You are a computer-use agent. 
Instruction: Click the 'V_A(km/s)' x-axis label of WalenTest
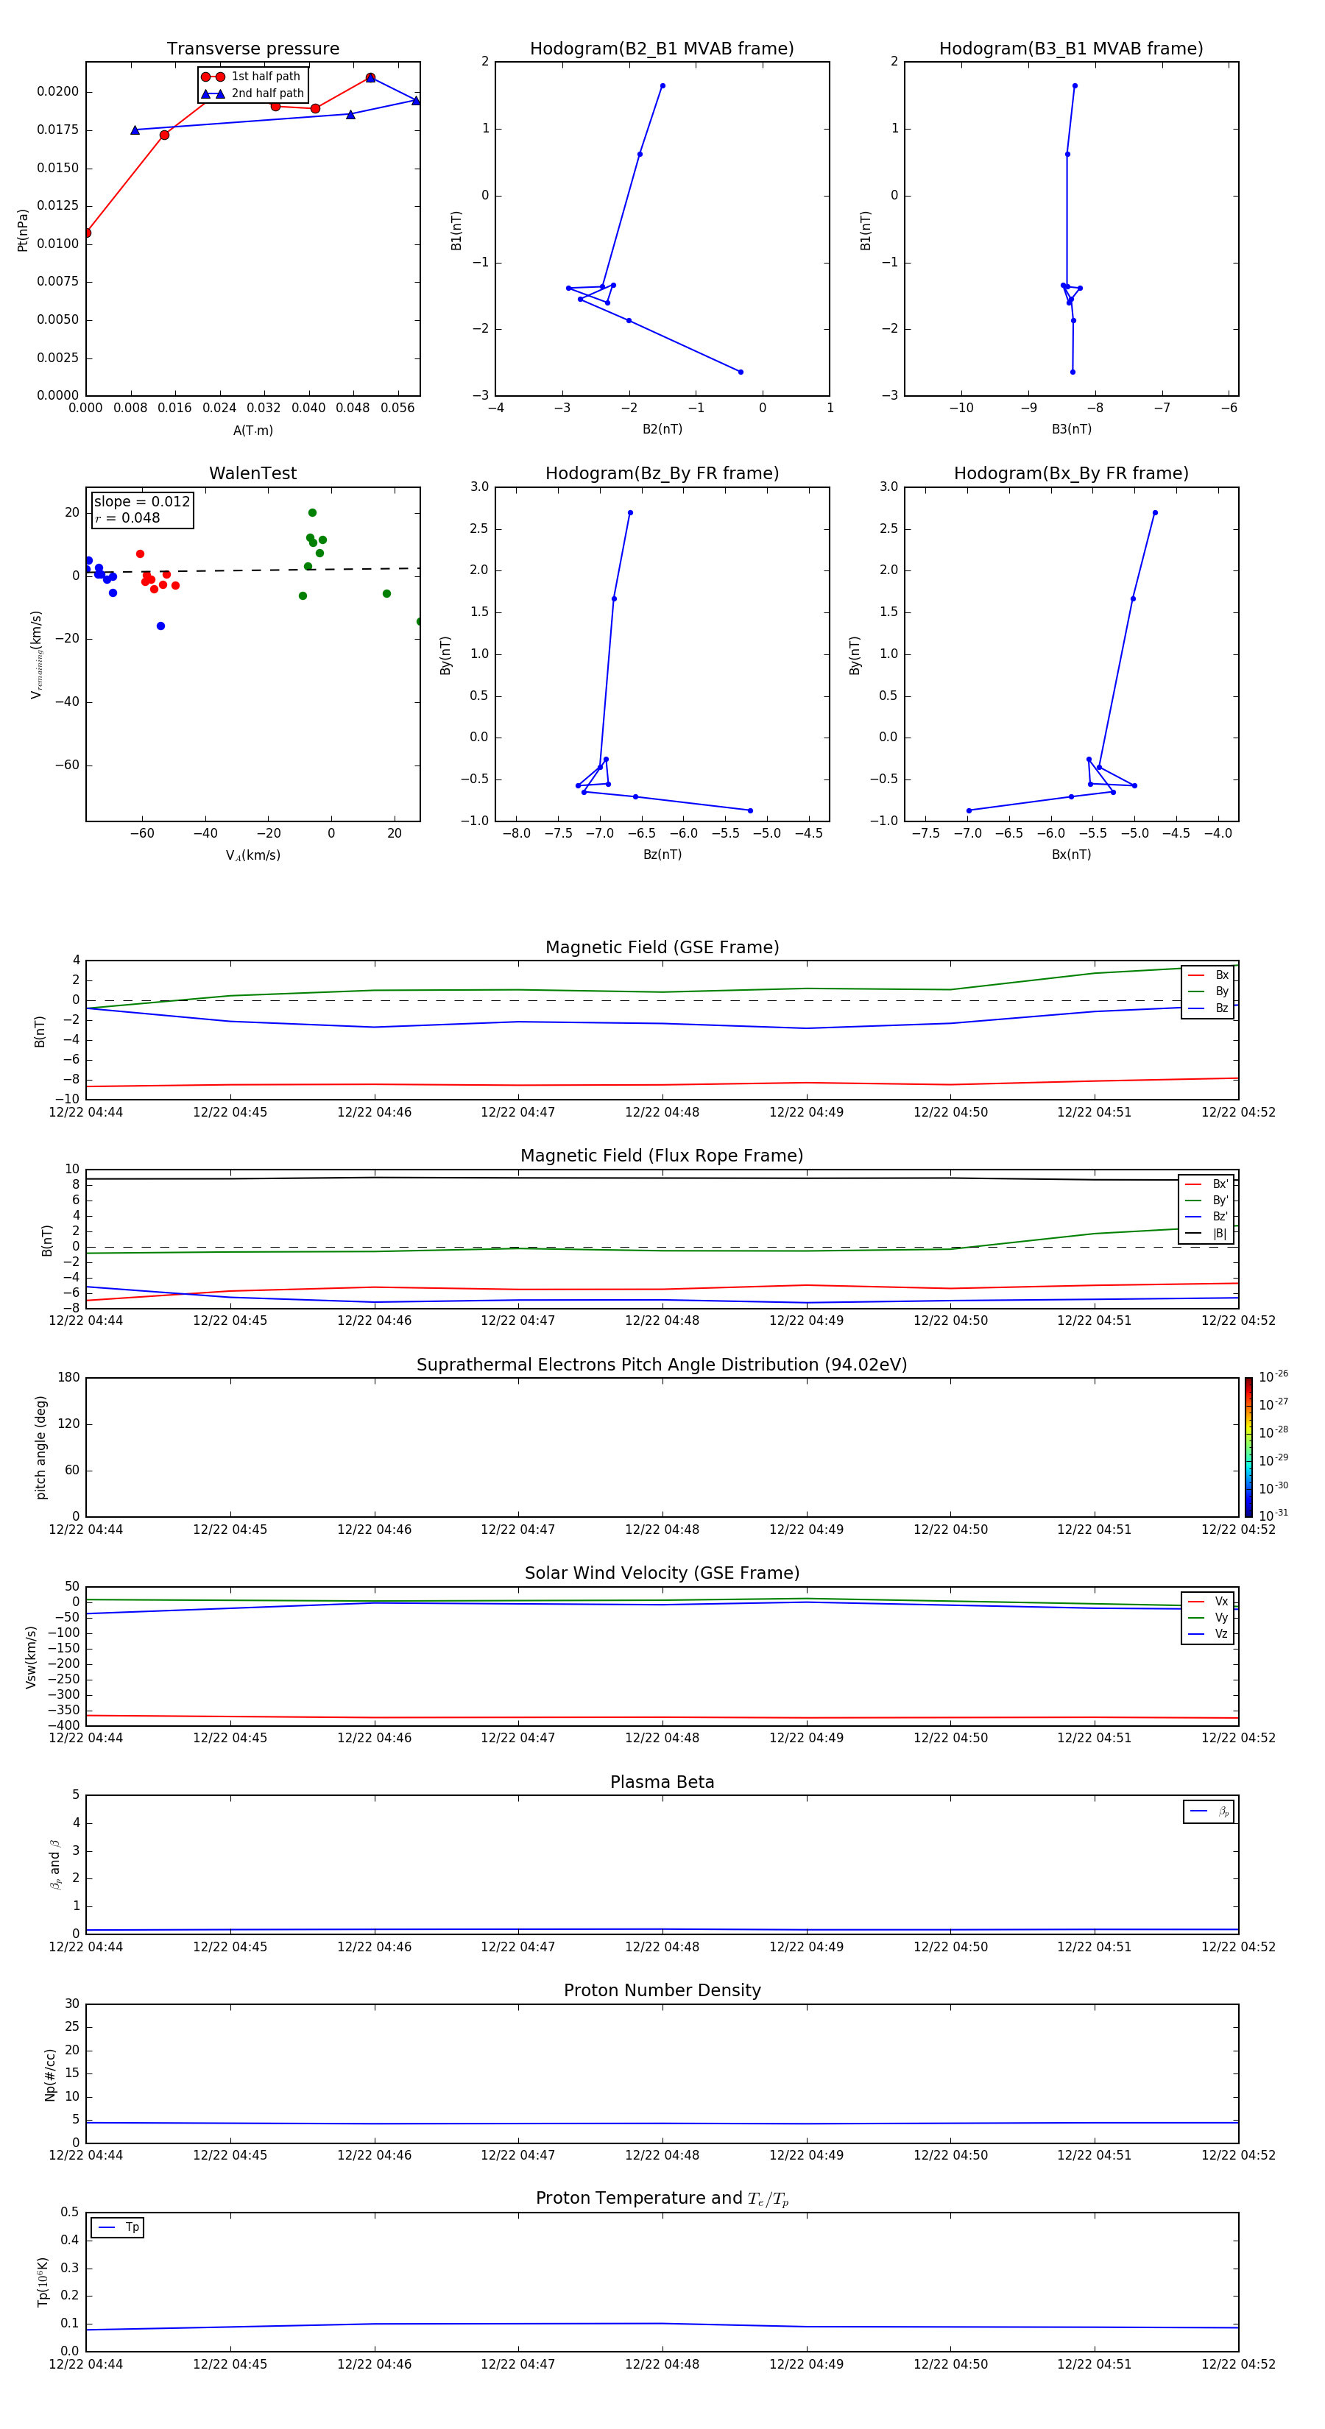252,855
